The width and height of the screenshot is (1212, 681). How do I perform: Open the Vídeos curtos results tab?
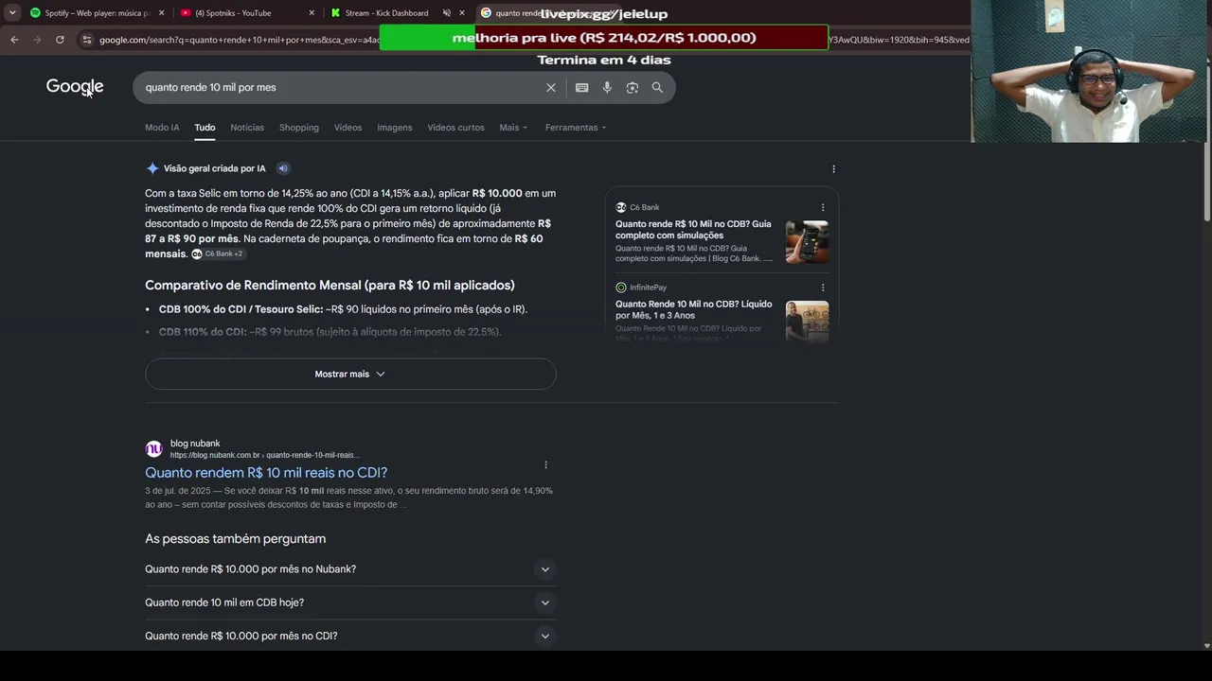click(455, 128)
